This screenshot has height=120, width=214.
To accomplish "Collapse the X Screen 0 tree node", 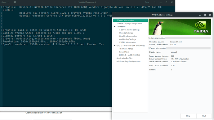I will click(115, 27).
